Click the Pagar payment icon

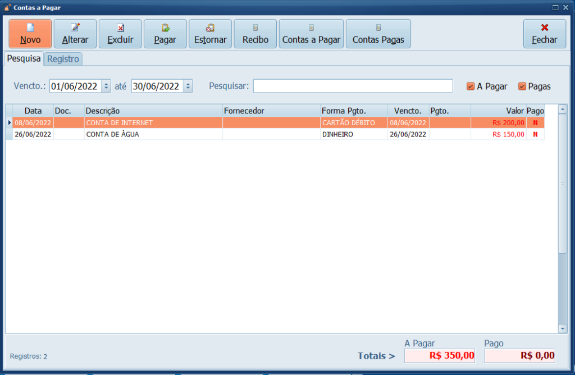165,28
